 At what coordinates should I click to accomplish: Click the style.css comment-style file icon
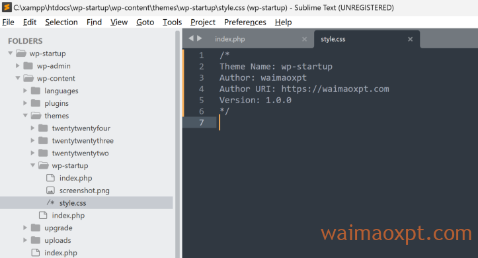[50, 202]
